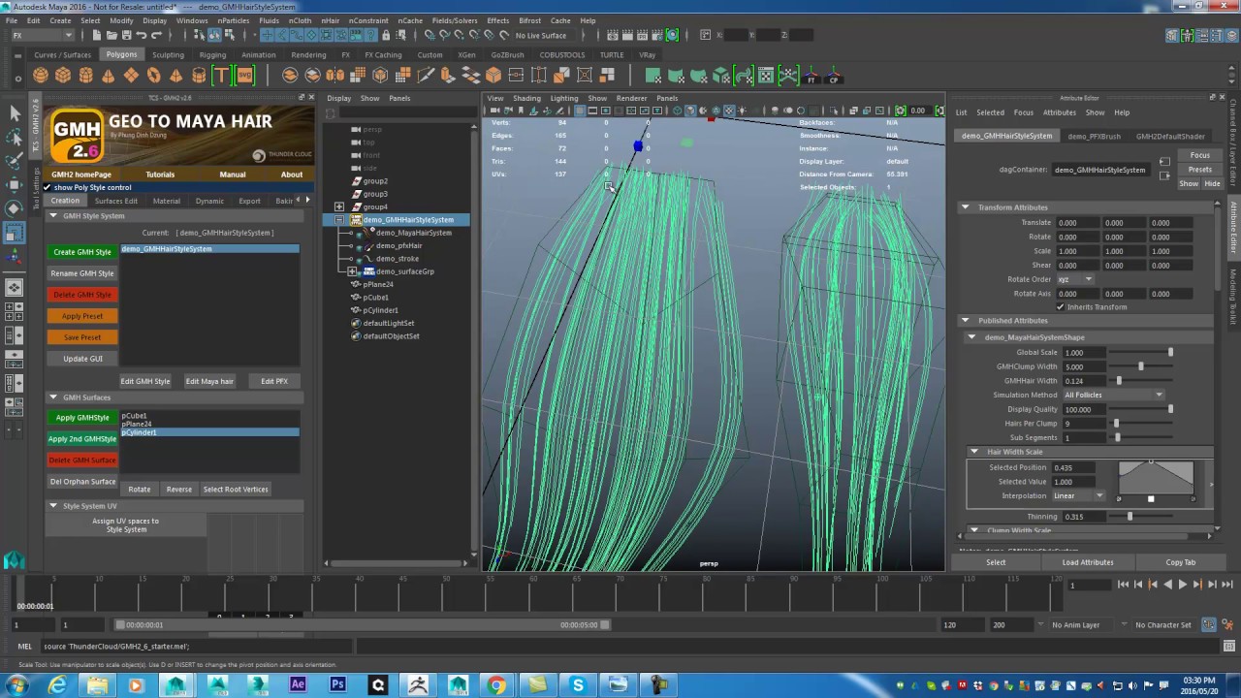The height and width of the screenshot is (698, 1241).
Task: Click the Select Root Vertices button
Action: (x=236, y=490)
